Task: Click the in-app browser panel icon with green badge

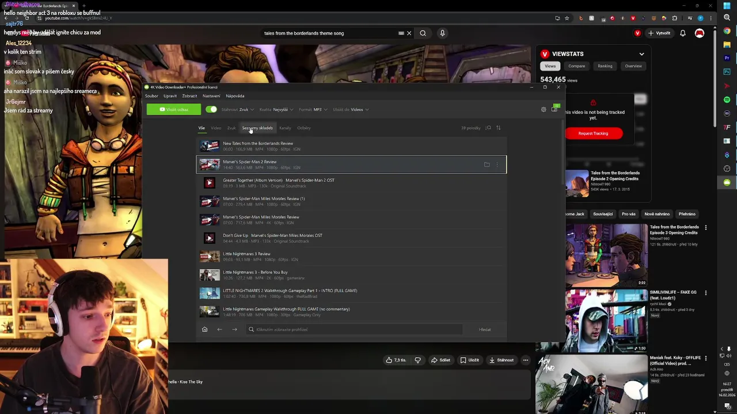Action: click(554, 109)
